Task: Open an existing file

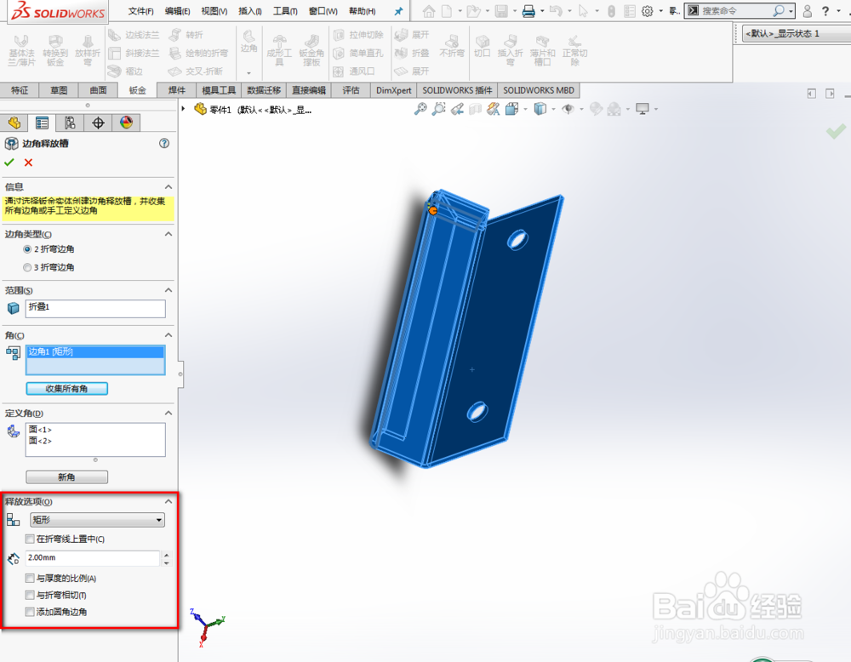Action: coord(473,11)
